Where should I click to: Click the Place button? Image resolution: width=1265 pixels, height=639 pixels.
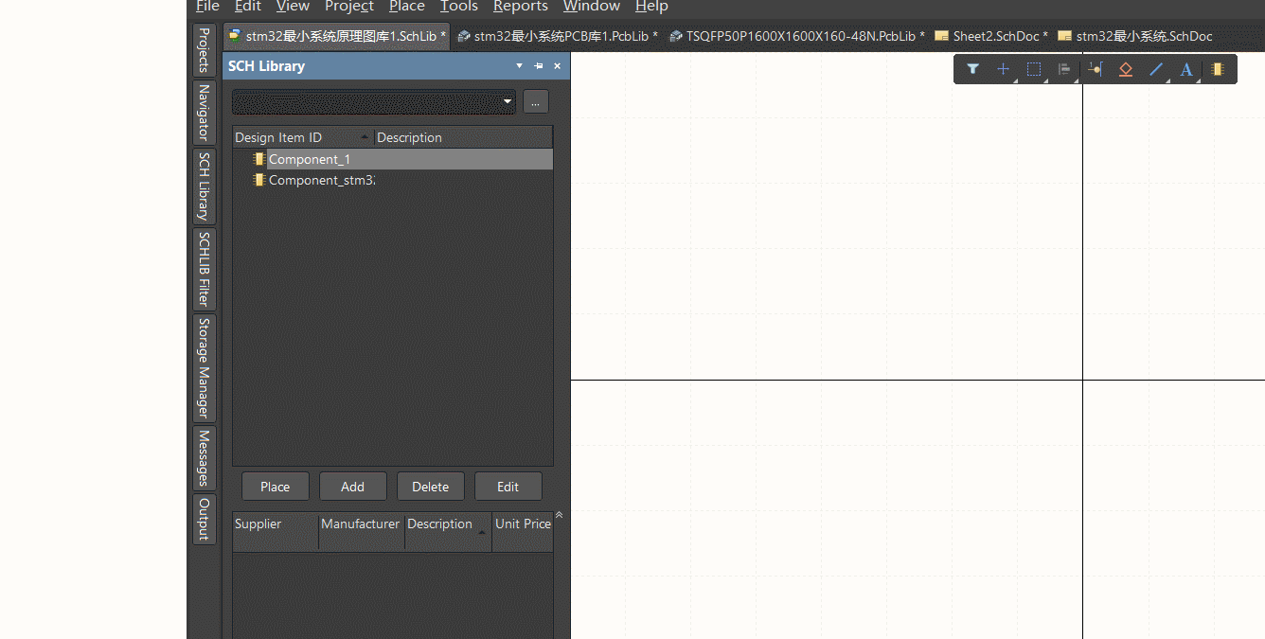click(x=276, y=487)
